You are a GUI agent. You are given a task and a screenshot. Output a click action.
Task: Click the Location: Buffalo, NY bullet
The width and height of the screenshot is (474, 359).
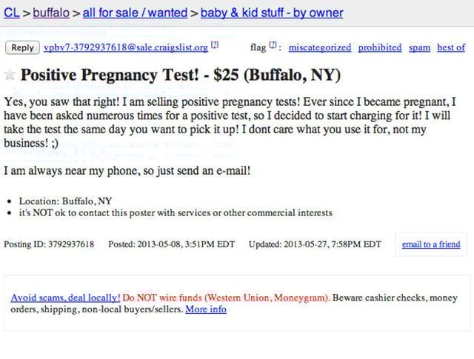coord(65,201)
